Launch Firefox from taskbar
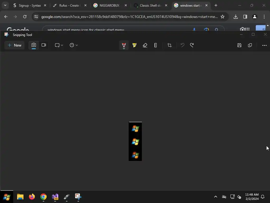This screenshot has width=270, height=203. click(32, 197)
